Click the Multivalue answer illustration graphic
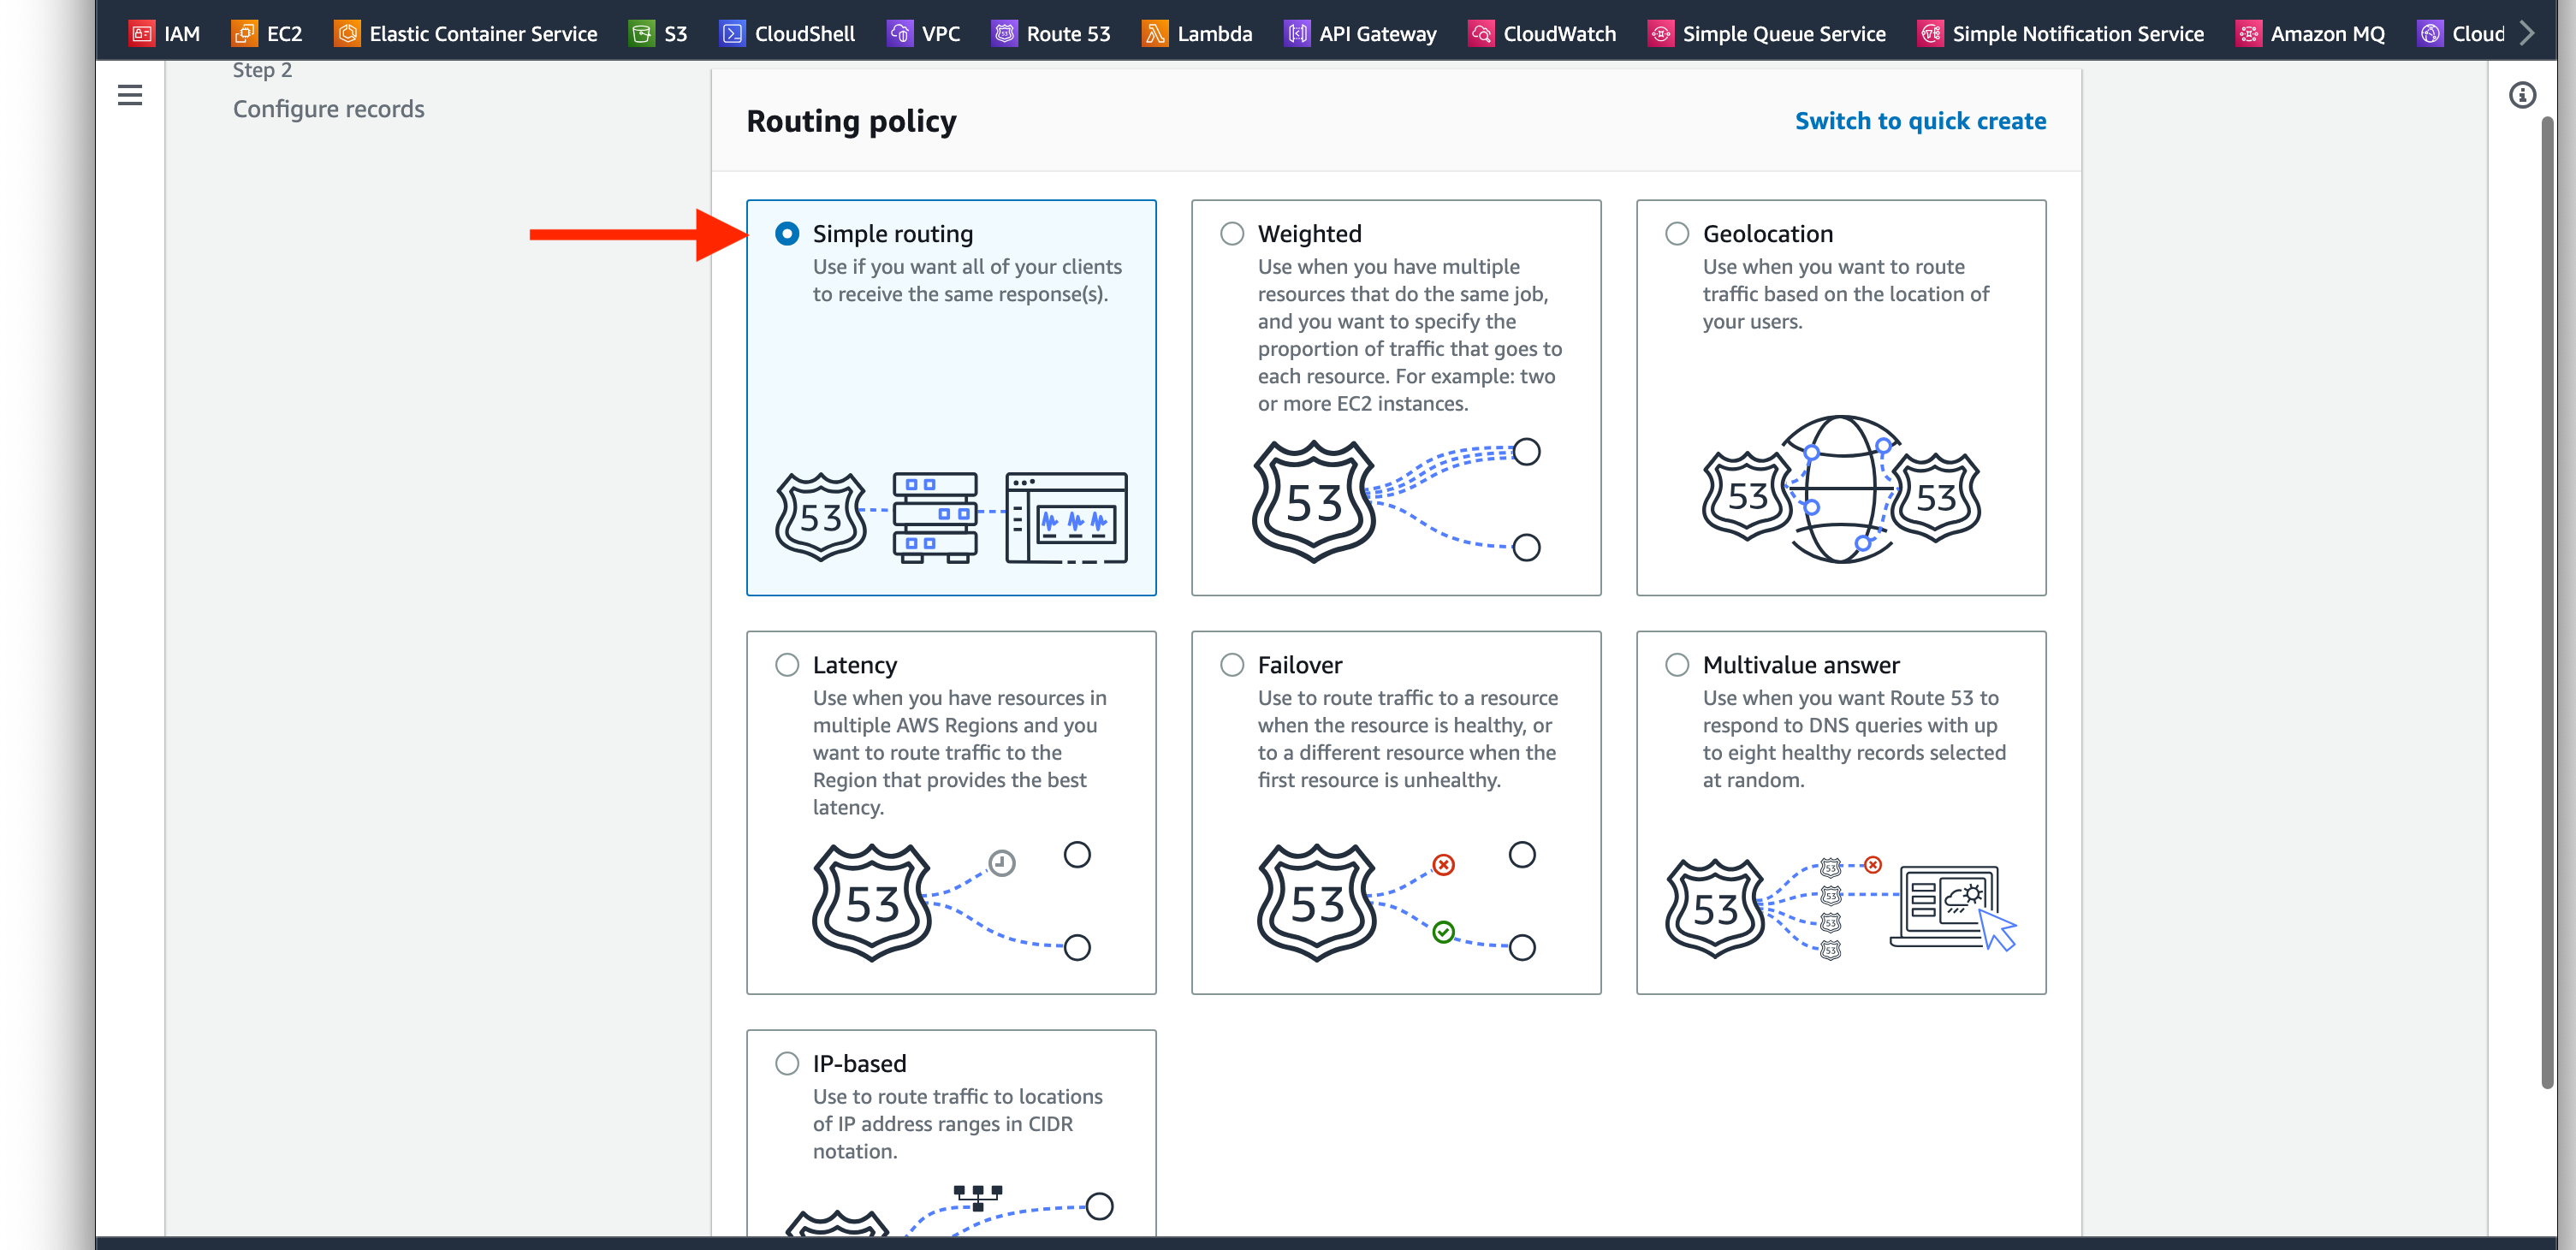The height and width of the screenshot is (1250, 2576). click(1841, 908)
